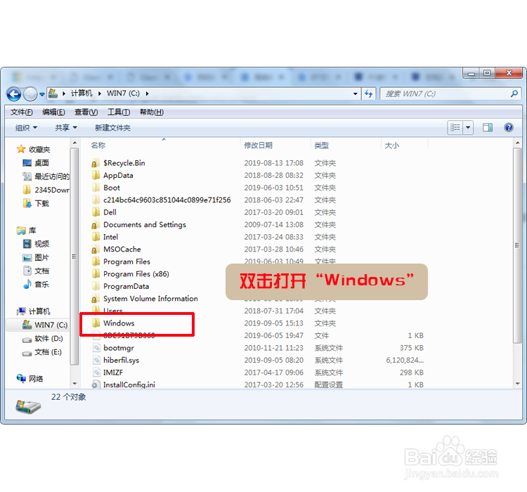Screen dimensions: 527x492
Task: Expand the arrow after WIN7 (C:) breadcrumb
Action: pyautogui.click(x=147, y=93)
